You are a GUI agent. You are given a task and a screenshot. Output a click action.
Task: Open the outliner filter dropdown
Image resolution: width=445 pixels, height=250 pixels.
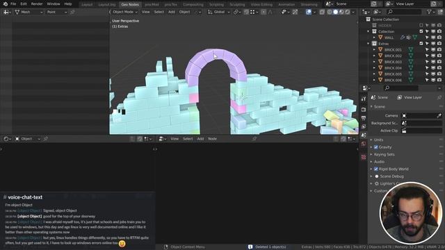tap(430, 12)
